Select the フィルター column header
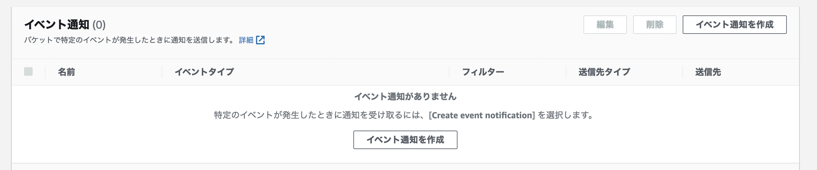 coord(483,72)
